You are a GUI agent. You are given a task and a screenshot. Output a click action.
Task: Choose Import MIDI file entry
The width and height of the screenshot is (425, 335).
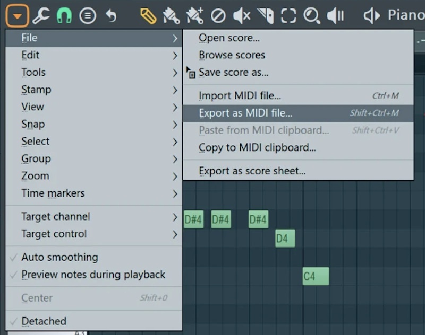(x=240, y=96)
